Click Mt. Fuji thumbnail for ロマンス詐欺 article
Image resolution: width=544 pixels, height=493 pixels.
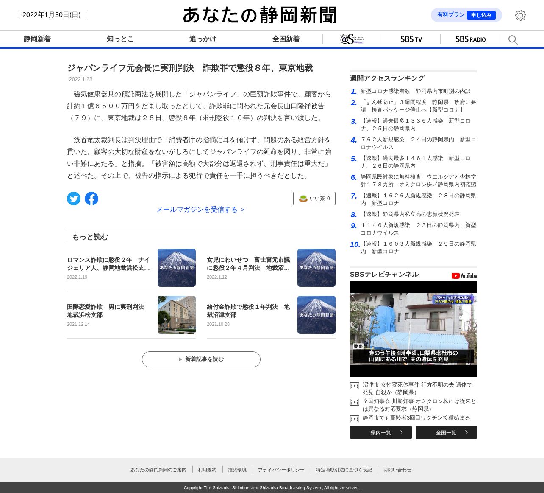point(177,268)
